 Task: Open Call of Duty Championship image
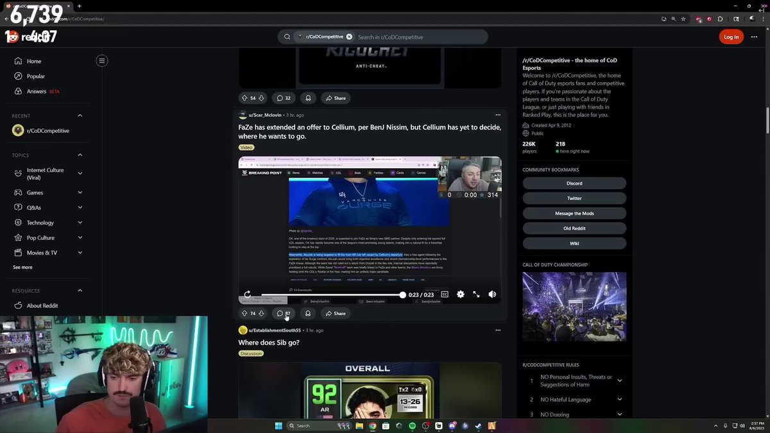click(x=574, y=307)
